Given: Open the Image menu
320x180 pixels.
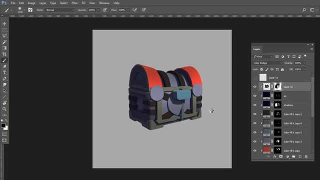Looking at the screenshot, I should (x=31, y=3).
